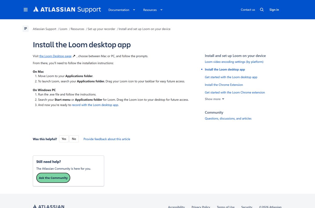Toggle the sidebar navigation icon

25,29
